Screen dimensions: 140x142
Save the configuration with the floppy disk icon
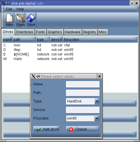pos(31,20)
